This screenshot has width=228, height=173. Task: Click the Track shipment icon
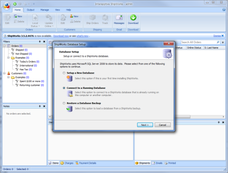[105, 19]
